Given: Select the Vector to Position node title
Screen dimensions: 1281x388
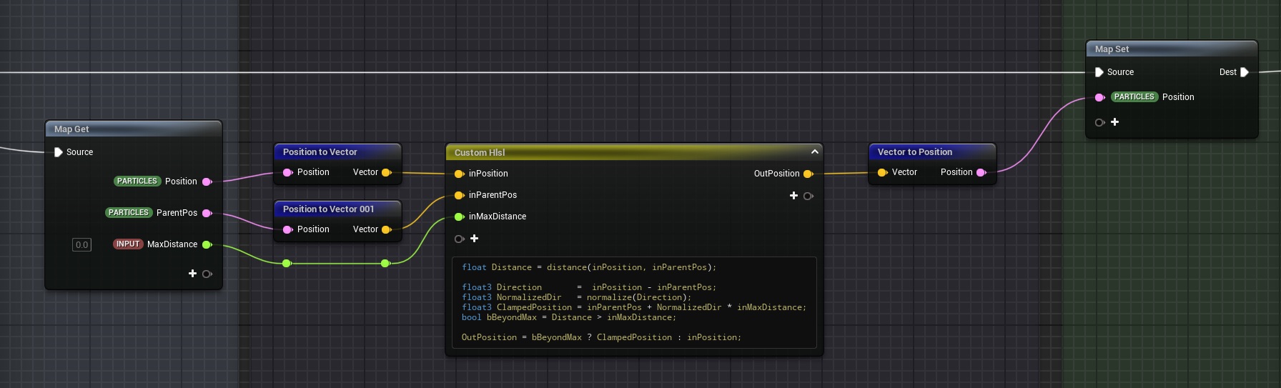Looking at the screenshot, I should point(914,152).
